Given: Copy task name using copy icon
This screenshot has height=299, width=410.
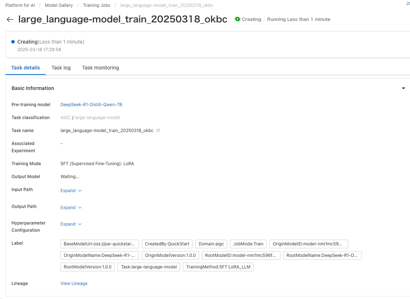Looking at the screenshot, I should [158, 130].
